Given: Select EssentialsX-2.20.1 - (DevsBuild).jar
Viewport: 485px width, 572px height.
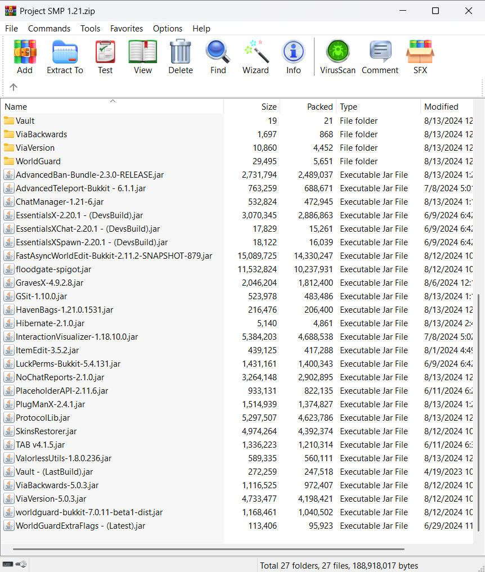Looking at the screenshot, I should 79,215.
